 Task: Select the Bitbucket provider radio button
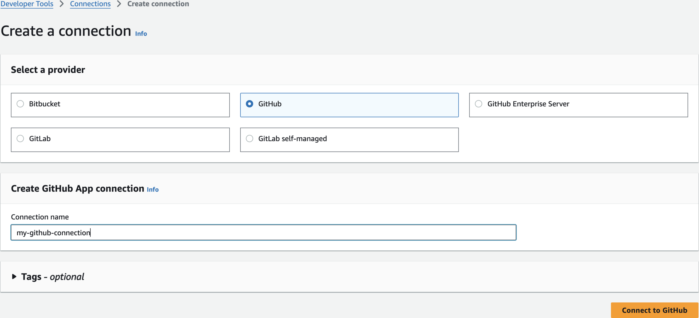pyautogui.click(x=20, y=104)
